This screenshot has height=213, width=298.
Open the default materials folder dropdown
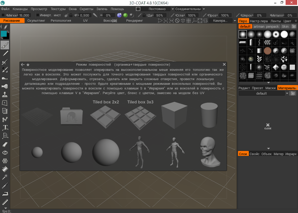(x=287, y=93)
